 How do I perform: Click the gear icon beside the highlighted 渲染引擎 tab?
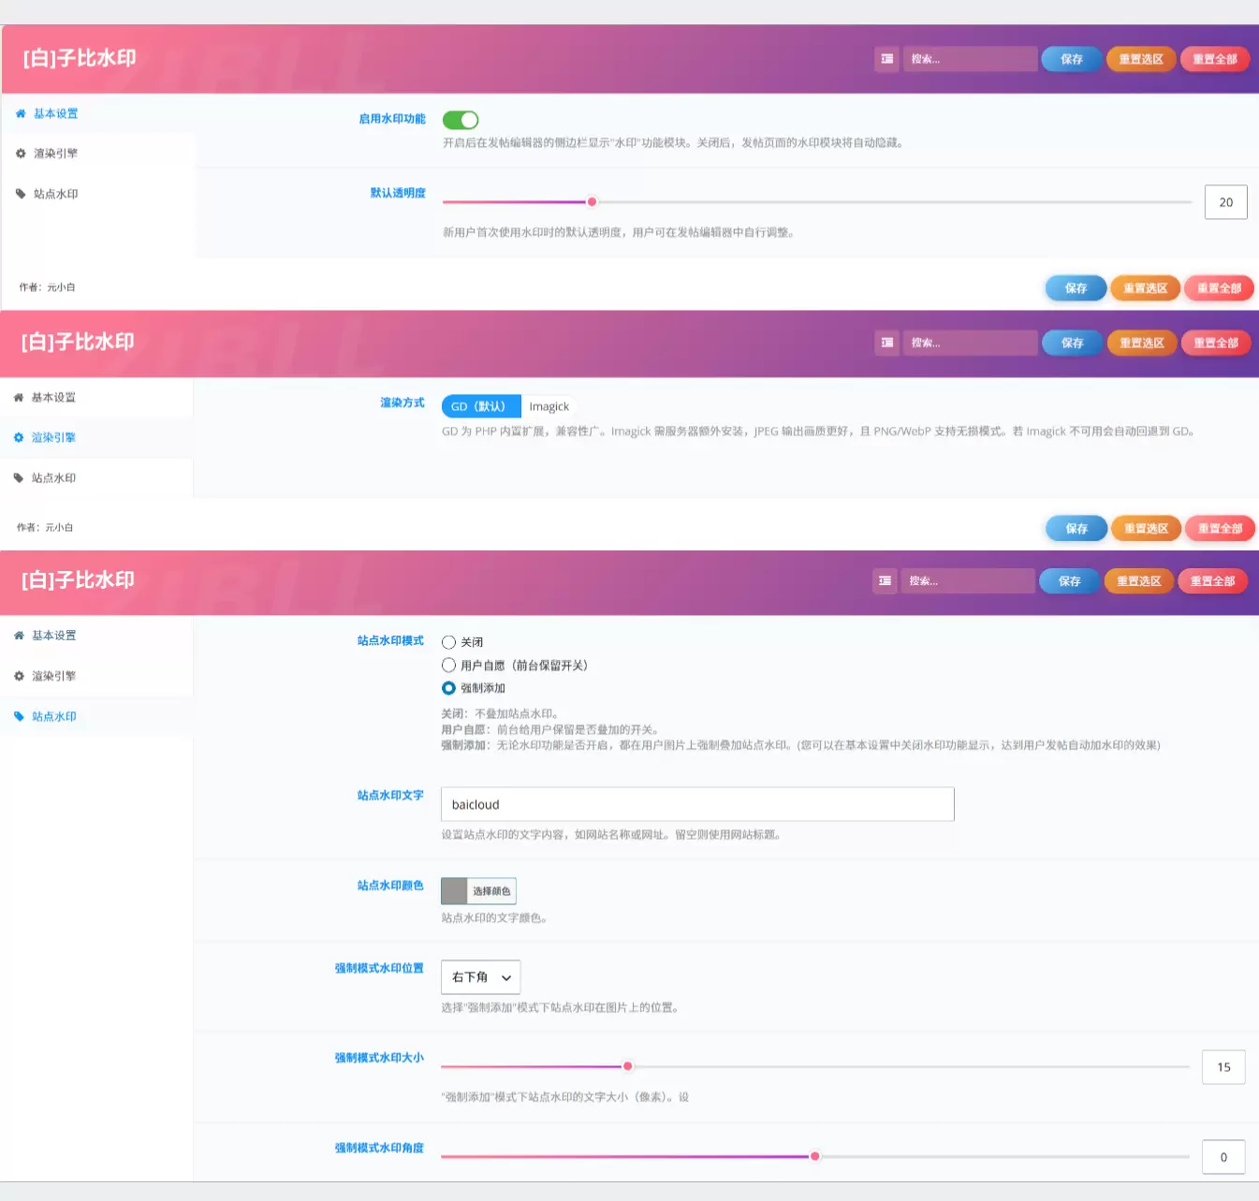(19, 437)
